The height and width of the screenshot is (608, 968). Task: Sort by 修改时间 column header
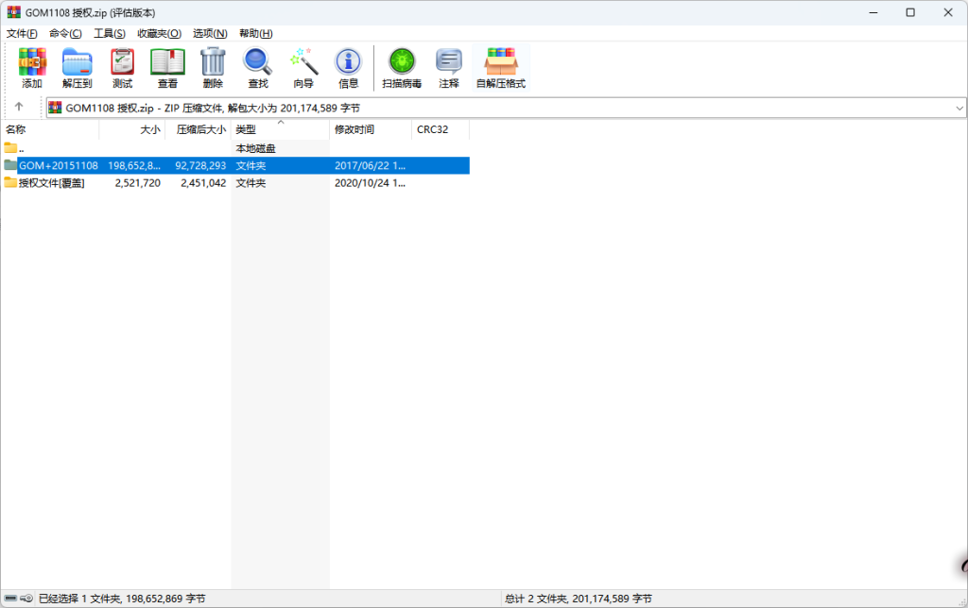(371, 129)
